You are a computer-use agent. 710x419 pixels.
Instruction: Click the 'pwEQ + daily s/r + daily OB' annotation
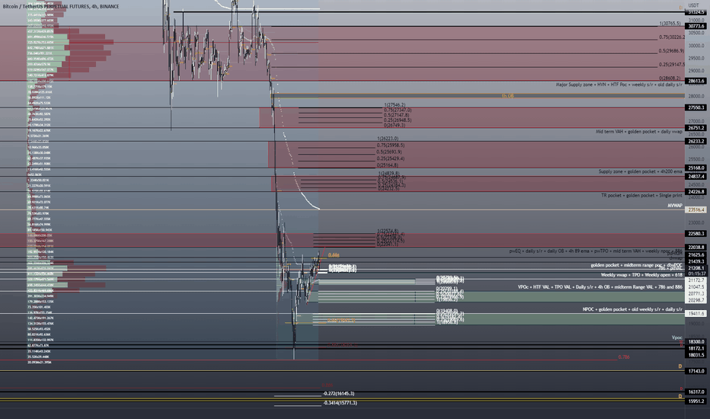tap(596, 251)
